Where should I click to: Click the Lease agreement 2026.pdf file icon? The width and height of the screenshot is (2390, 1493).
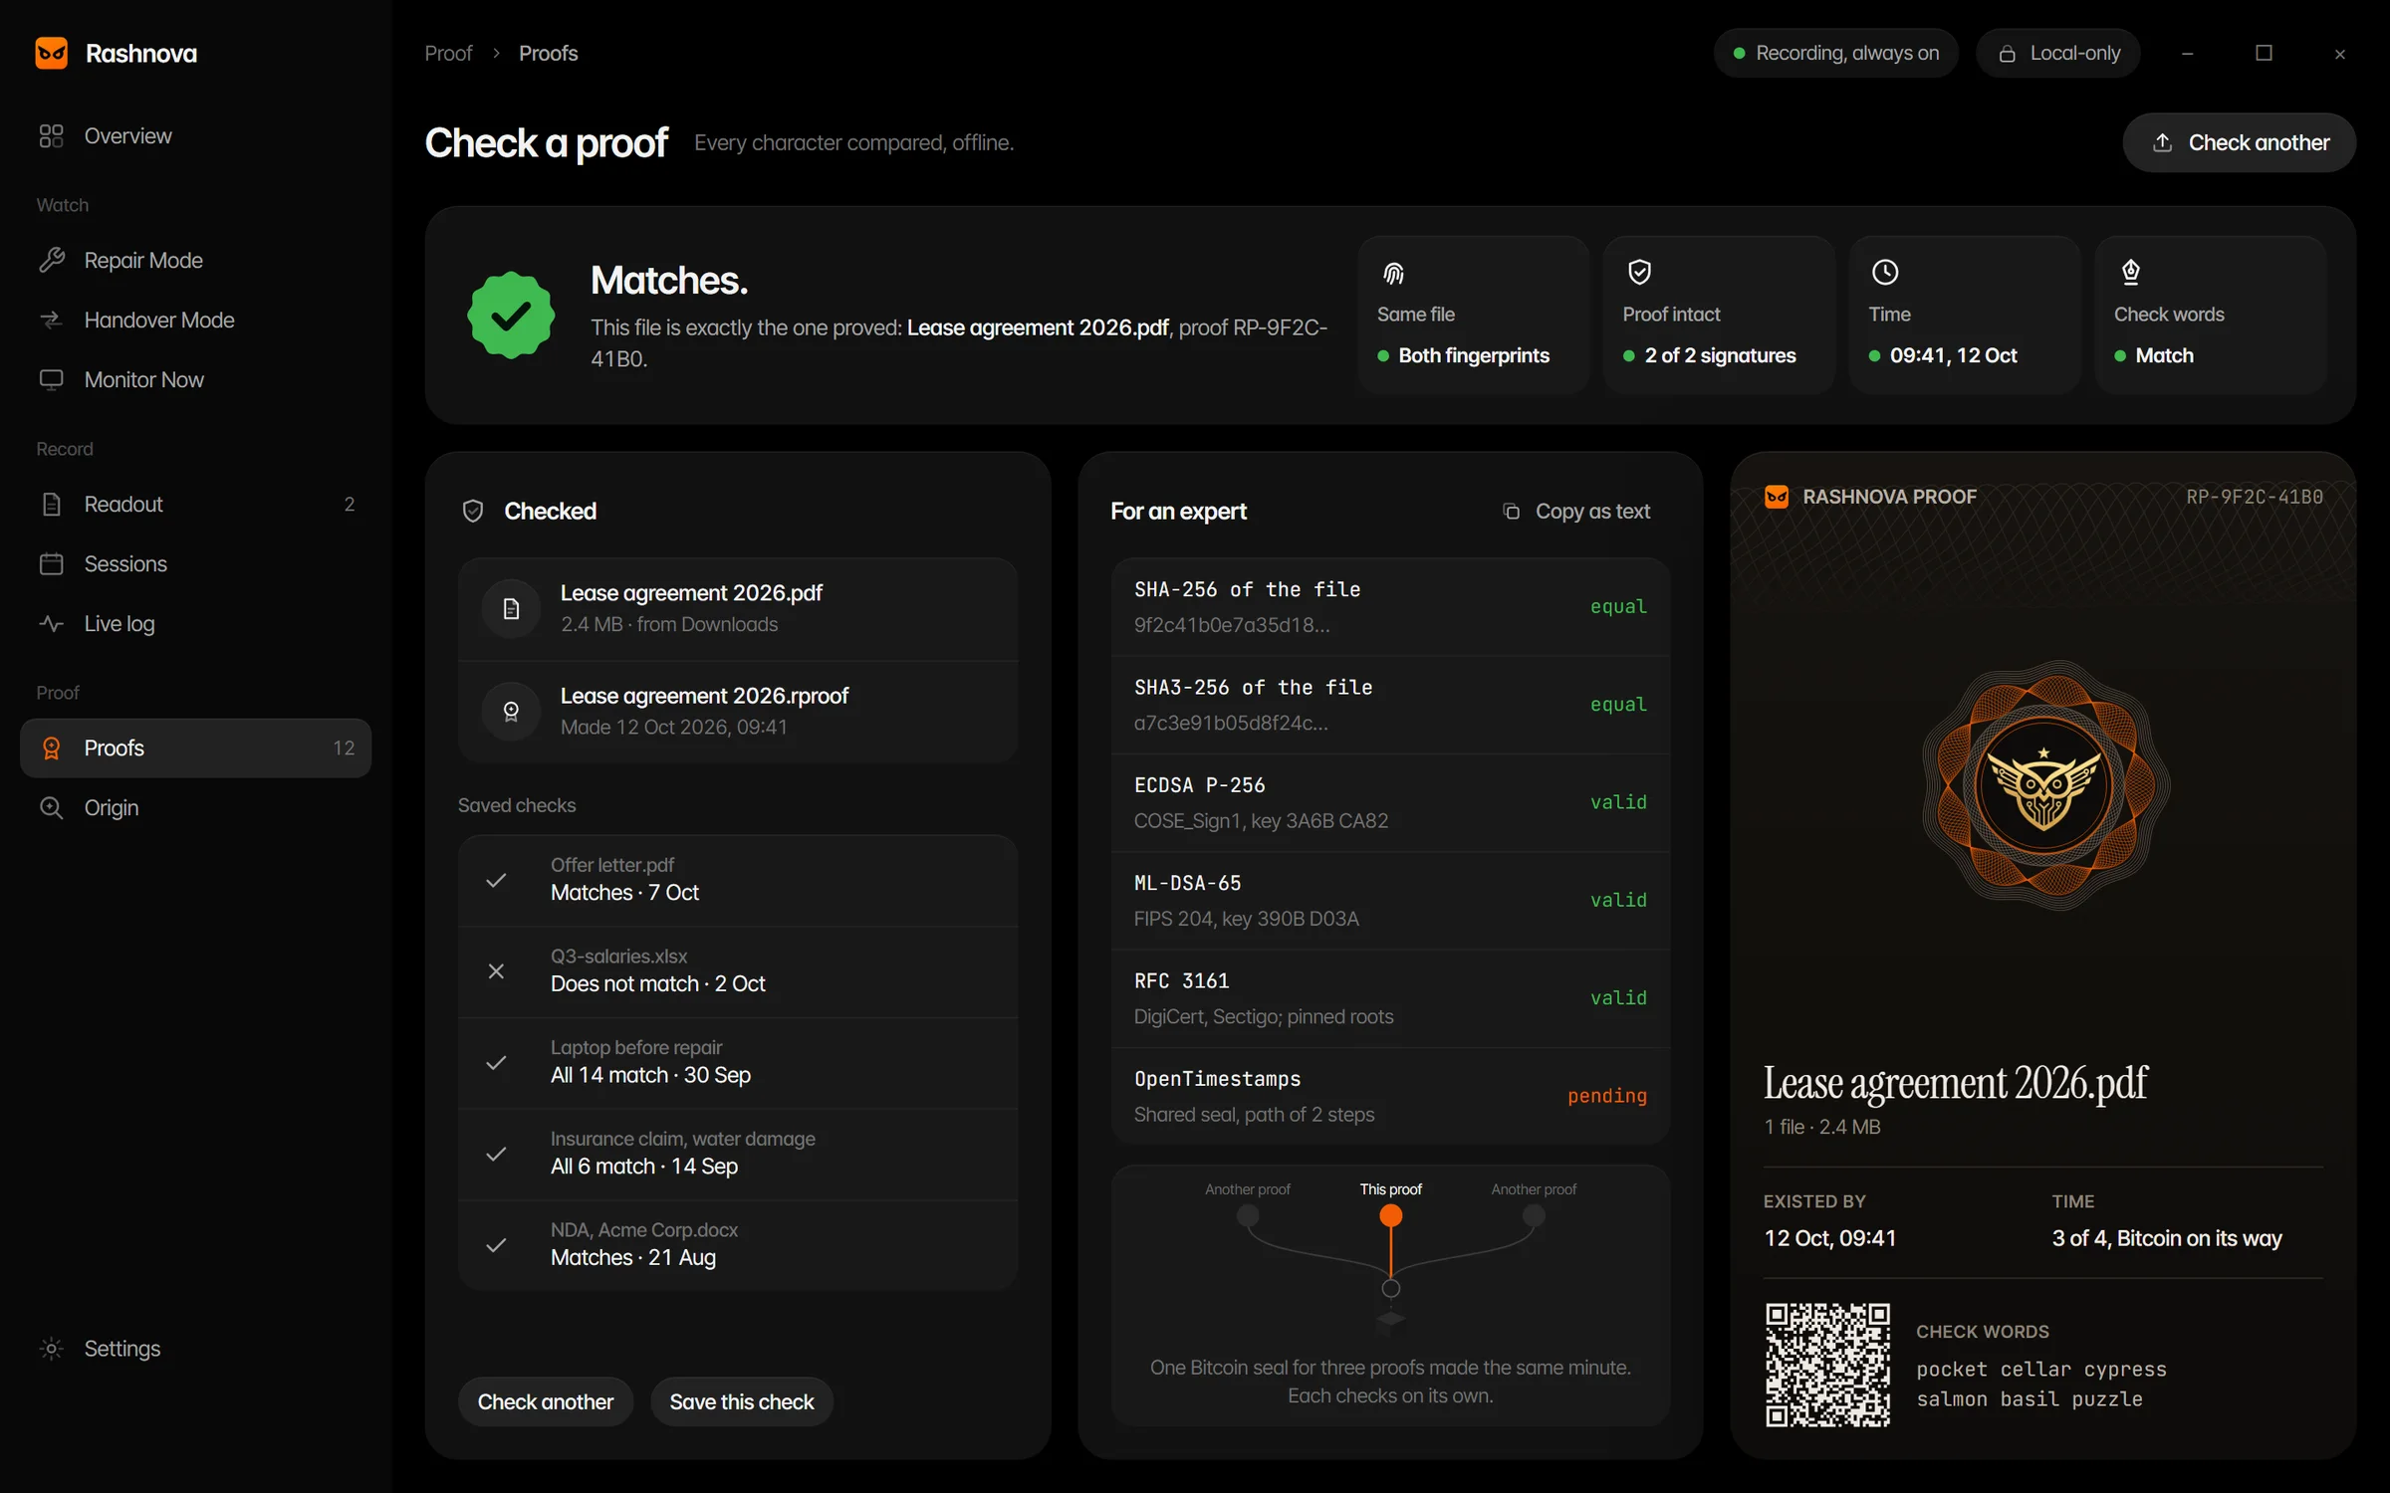point(511,609)
